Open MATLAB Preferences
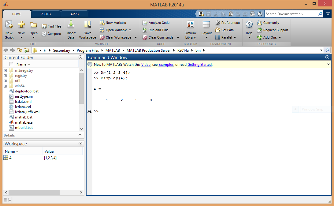Image resolution: width=334 pixels, height=206 pixels. tap(228, 23)
